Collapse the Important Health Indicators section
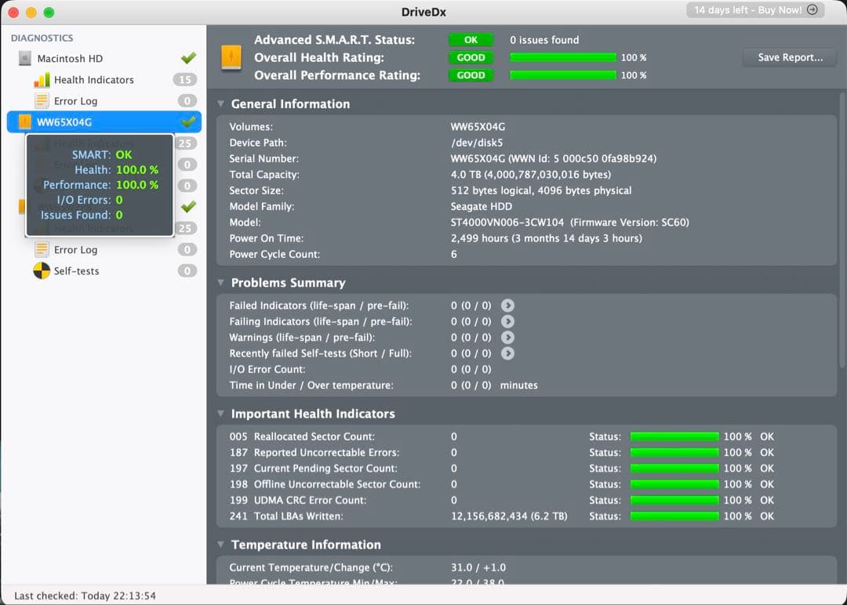The image size is (847, 605). click(221, 414)
